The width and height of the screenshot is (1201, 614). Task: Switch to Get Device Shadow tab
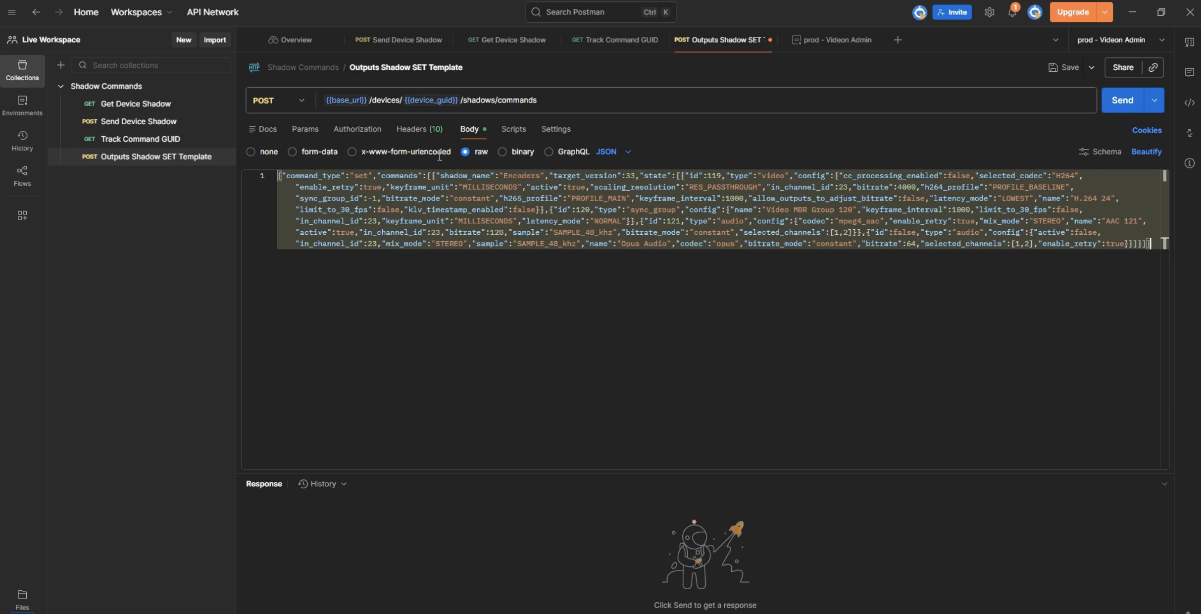[x=507, y=40]
